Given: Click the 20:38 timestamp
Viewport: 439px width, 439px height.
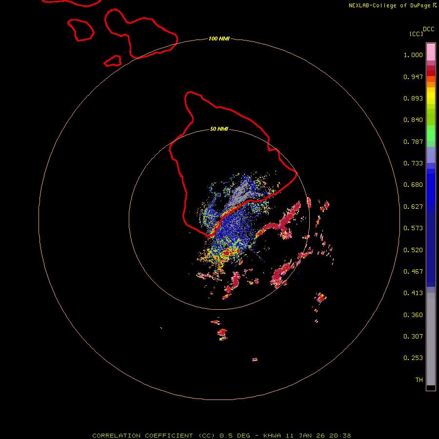Looking at the screenshot, I should coord(340,436).
